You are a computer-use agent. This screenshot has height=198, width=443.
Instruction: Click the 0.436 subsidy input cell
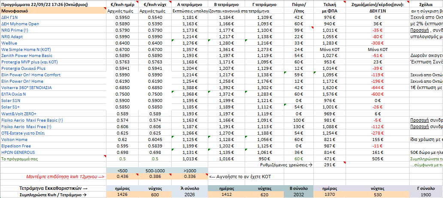123,177
